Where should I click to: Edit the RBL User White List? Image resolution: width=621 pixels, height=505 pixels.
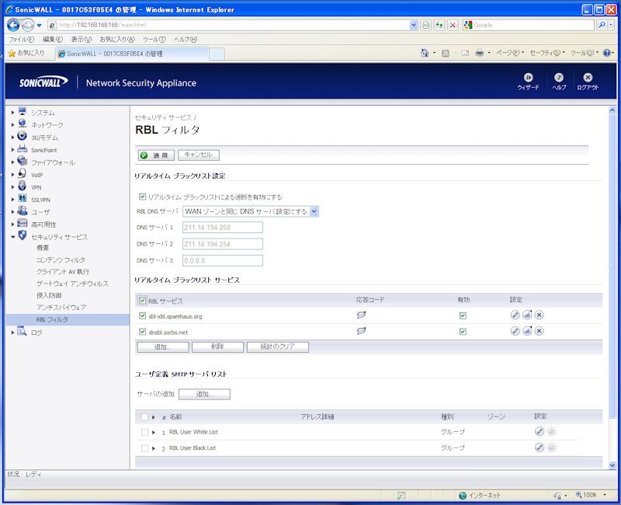(539, 431)
